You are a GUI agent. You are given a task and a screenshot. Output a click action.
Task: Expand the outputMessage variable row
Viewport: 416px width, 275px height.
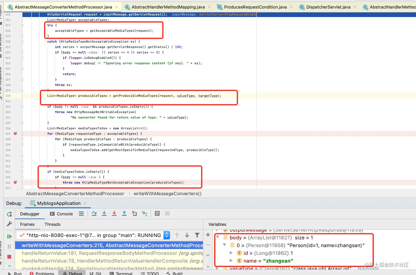click(218, 230)
